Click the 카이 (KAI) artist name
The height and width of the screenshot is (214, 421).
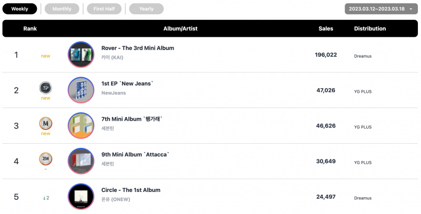[112, 57]
